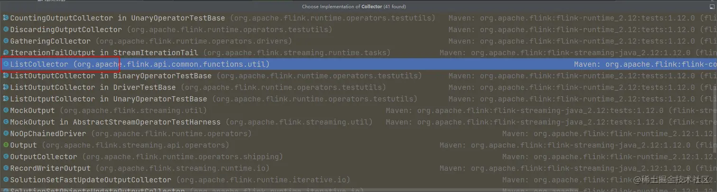Open the popup pin icon in title bar

pyautogui.click(x=711, y=7)
